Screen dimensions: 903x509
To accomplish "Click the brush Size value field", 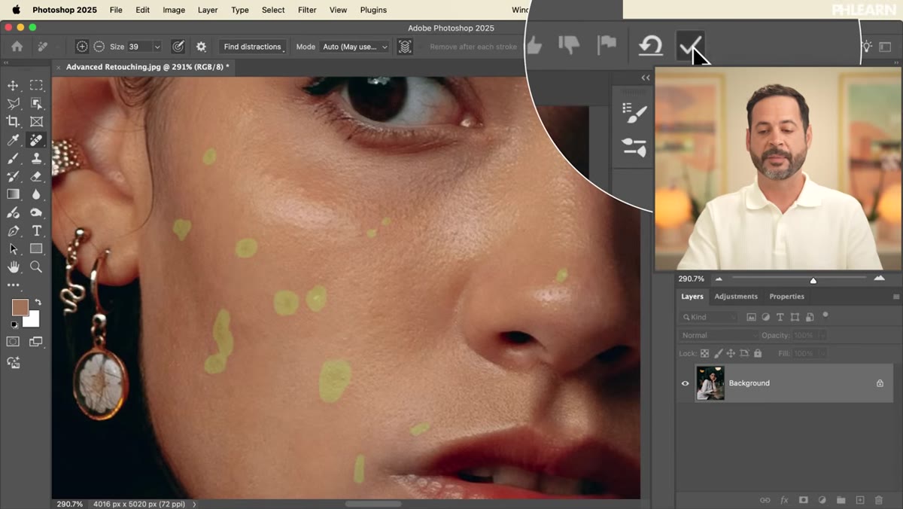I will pos(139,47).
